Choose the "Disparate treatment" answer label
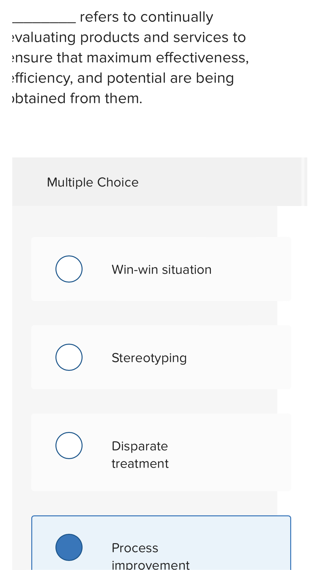 [140, 455]
